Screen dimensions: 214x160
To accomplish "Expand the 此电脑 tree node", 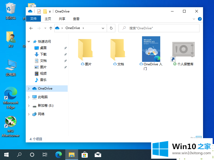I will point(29,97).
